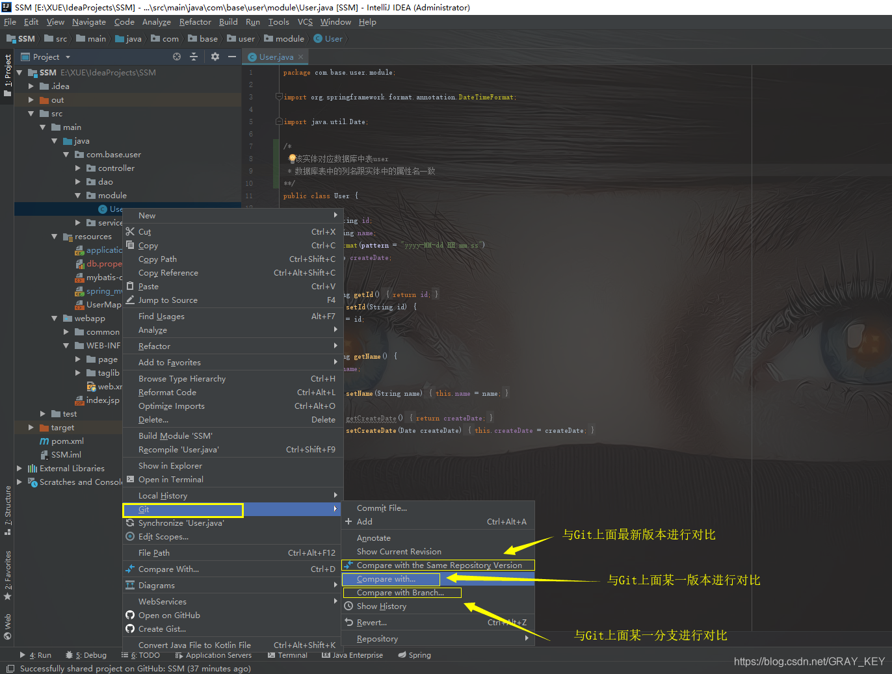Click the 'module' breadcrumb in navigation bar
892x674 pixels.
click(284, 39)
